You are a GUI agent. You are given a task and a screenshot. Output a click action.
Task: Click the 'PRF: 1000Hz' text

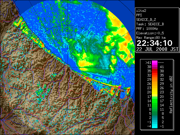(x=147, y=29)
